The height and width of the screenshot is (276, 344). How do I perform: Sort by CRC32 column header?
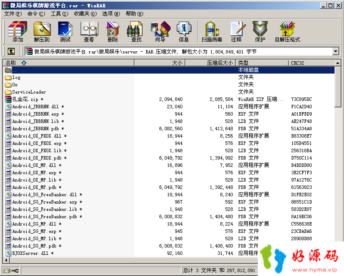point(312,63)
